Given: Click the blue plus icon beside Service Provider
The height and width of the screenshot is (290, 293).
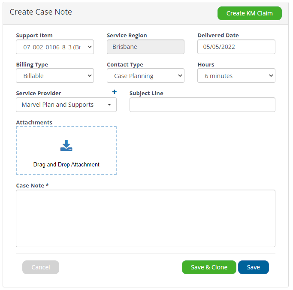Looking at the screenshot, I should [x=115, y=92].
